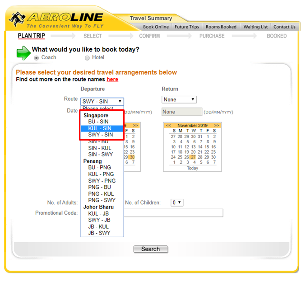Open the Contact Us tab
Image resolution: width=306 pixels, height=282 pixels.
click(x=284, y=27)
